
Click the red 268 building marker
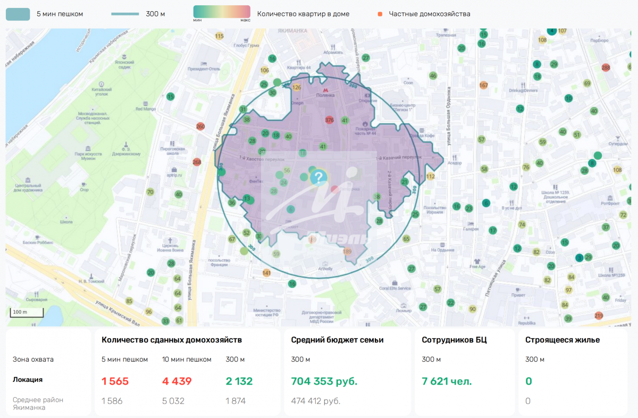click(x=197, y=162)
